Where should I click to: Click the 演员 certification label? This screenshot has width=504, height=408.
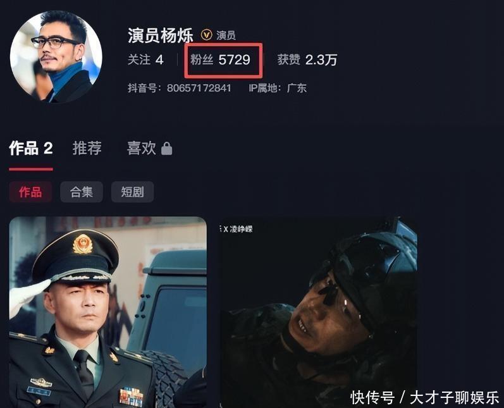coord(226,35)
